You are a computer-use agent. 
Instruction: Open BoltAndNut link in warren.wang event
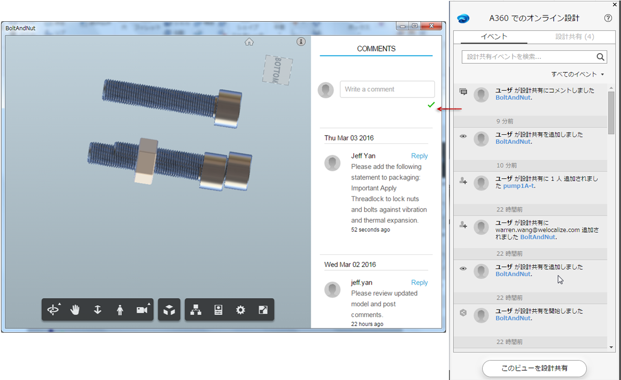click(537, 237)
